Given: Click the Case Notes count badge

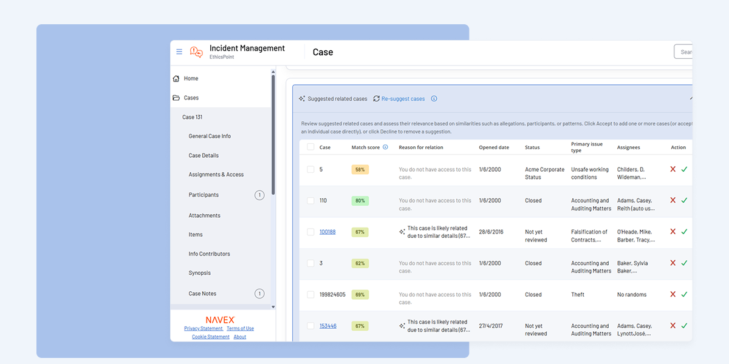Looking at the screenshot, I should click(259, 294).
